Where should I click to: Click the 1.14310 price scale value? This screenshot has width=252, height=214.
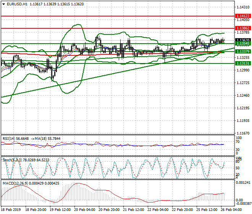pyautogui.click(x=243, y=7)
